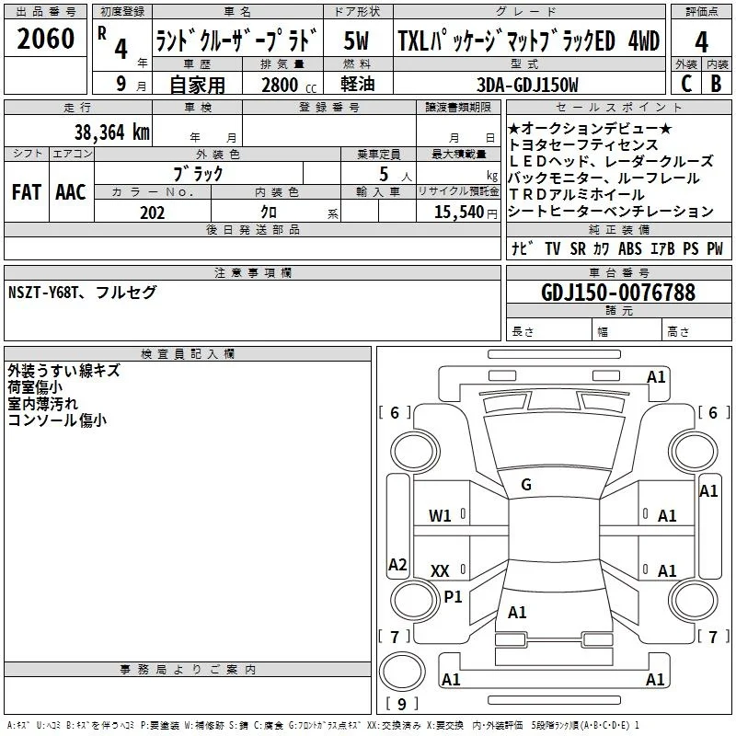736x736 pixels.
Task: Click the 純正装備 header
Action: [x=618, y=230]
